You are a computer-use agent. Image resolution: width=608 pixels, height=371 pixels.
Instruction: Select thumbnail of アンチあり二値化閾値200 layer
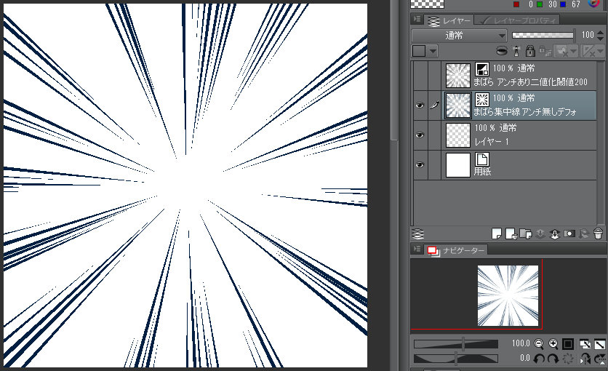[x=458, y=75]
